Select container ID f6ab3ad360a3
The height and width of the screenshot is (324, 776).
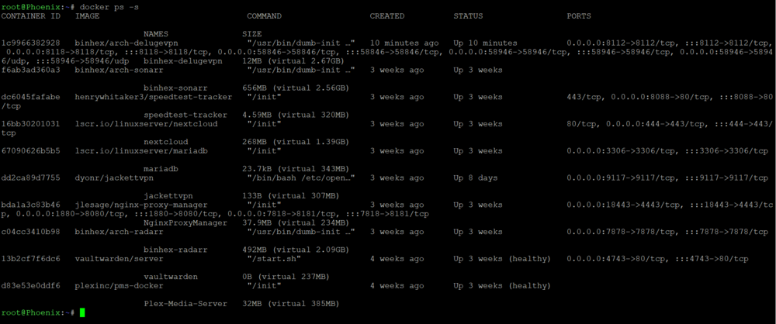pyautogui.click(x=31, y=71)
